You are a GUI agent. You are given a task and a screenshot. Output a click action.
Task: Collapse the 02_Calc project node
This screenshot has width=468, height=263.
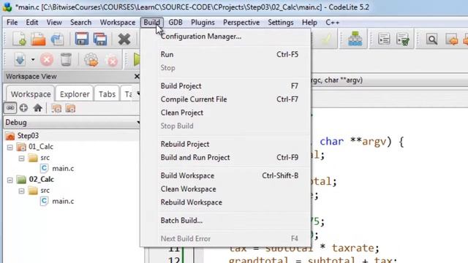point(10,180)
